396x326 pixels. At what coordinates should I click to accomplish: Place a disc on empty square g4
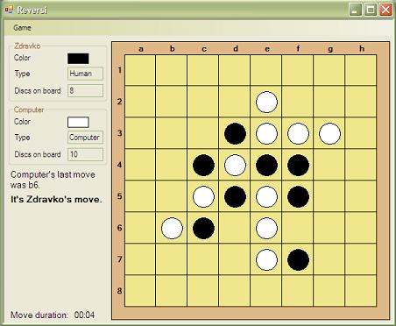(329, 165)
